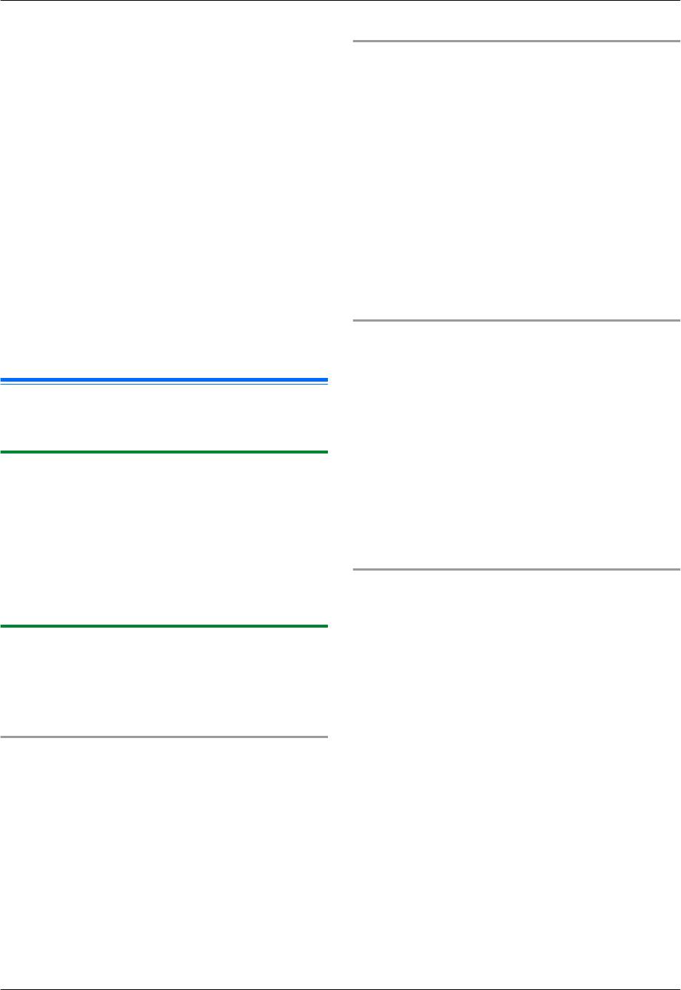This screenshot has height=990, width=681.
Task: Click the middle gray divider in right column
Action: click(516, 320)
